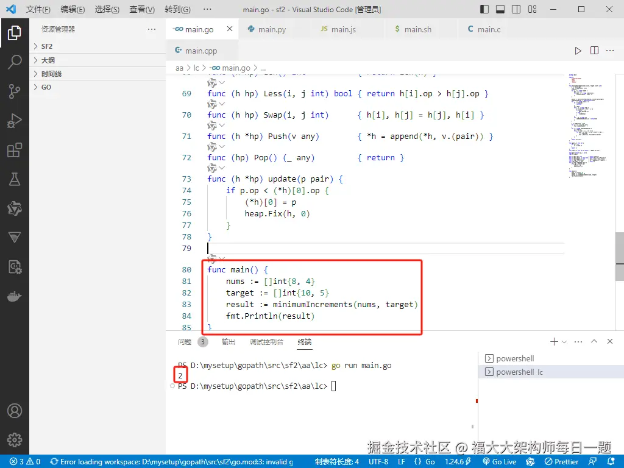Switch to main.js tab
This screenshot has width=624, height=468.
coord(344,29)
